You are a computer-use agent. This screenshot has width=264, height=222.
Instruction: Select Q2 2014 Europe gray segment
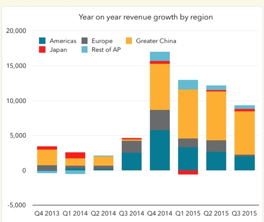(103, 167)
